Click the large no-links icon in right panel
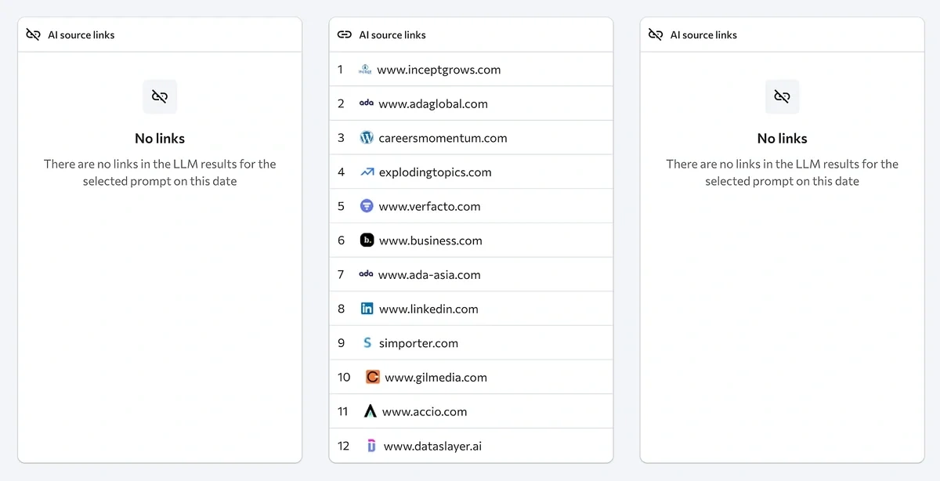 point(782,96)
